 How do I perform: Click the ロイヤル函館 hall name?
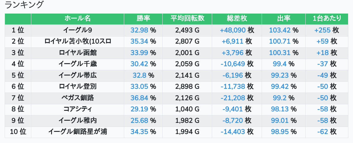[x=77, y=53]
